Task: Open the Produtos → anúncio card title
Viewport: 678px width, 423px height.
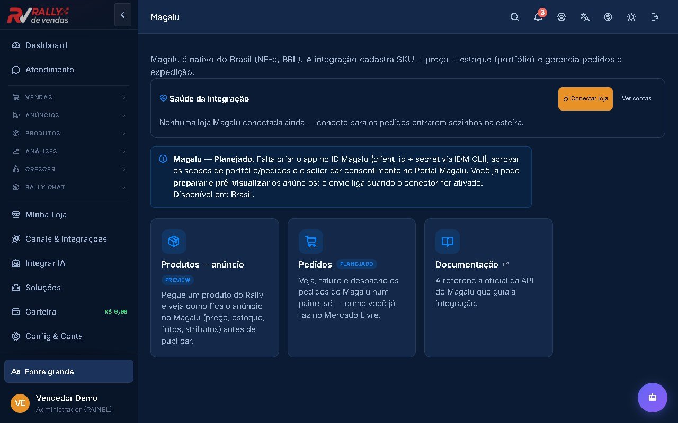Action: point(203,264)
